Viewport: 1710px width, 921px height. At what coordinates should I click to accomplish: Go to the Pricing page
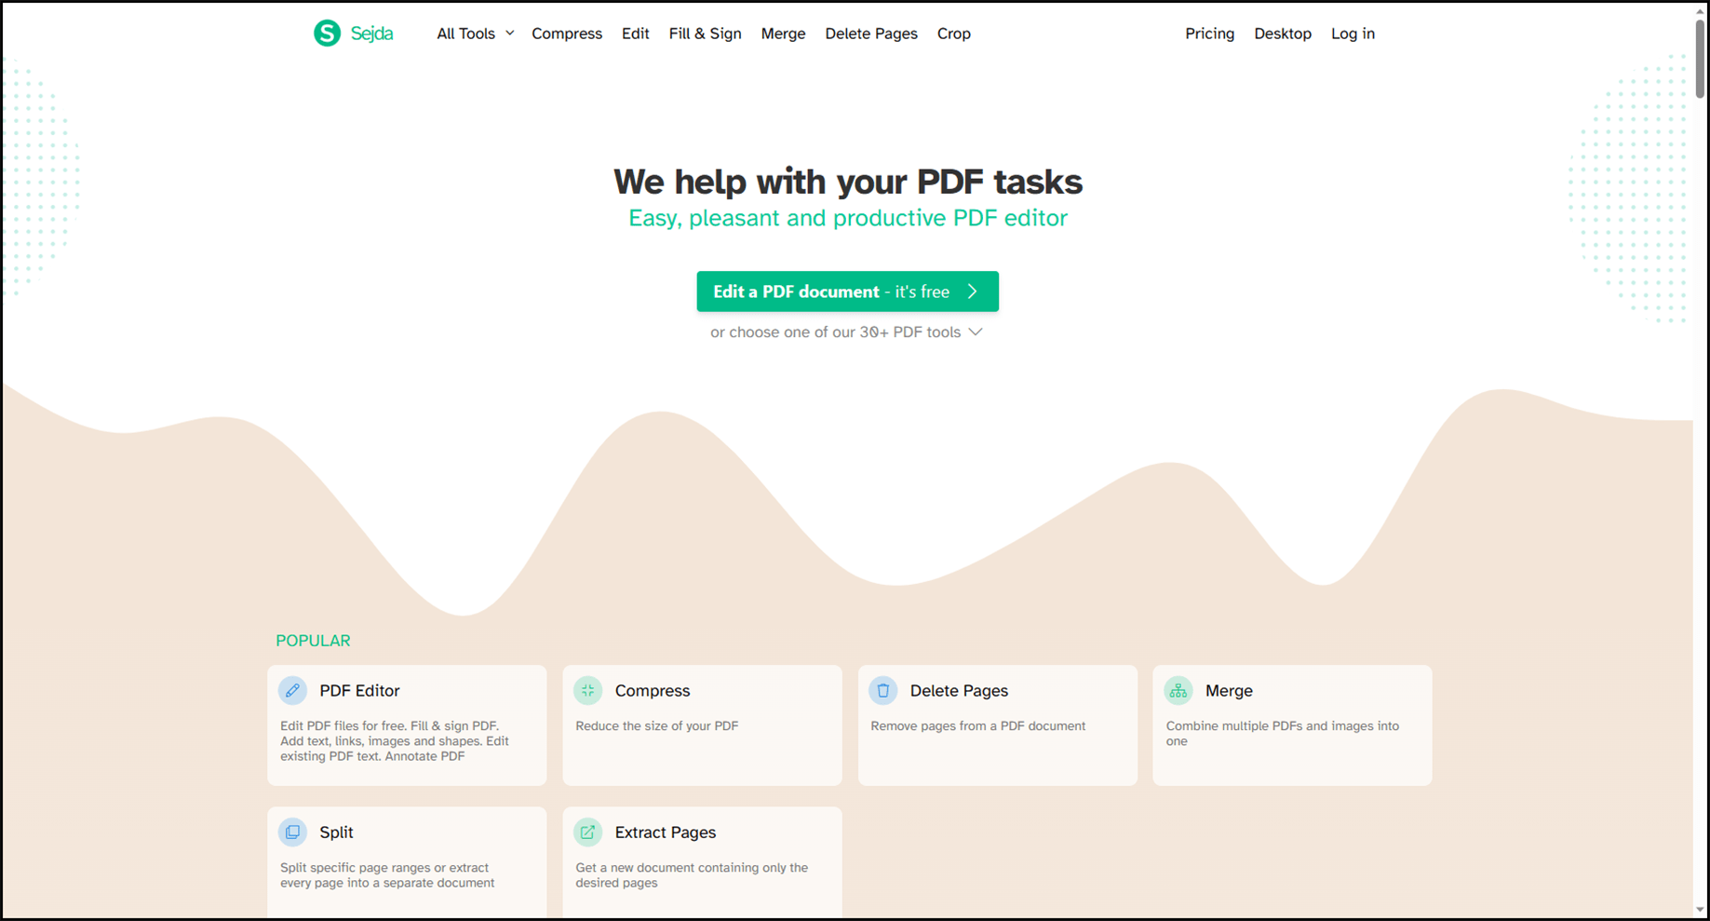(1209, 34)
